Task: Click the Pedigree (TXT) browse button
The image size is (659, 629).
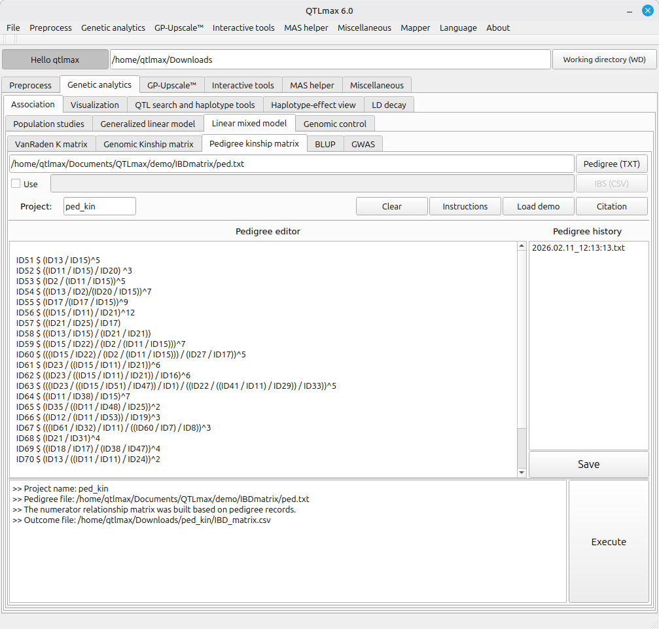Action: click(611, 164)
